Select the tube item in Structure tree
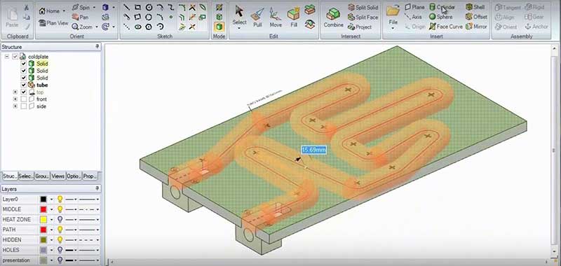The height and width of the screenshot is (266, 561). click(42, 85)
